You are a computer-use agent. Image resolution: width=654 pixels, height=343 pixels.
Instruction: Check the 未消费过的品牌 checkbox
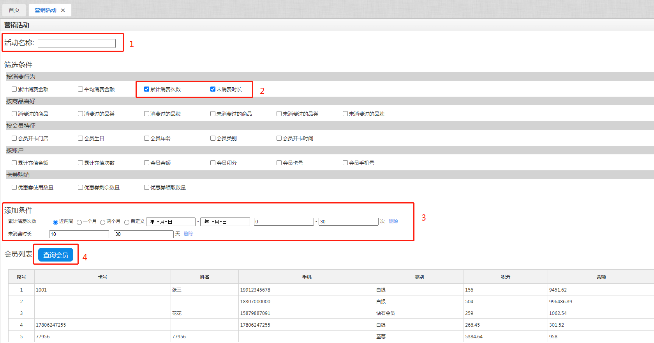pos(346,114)
